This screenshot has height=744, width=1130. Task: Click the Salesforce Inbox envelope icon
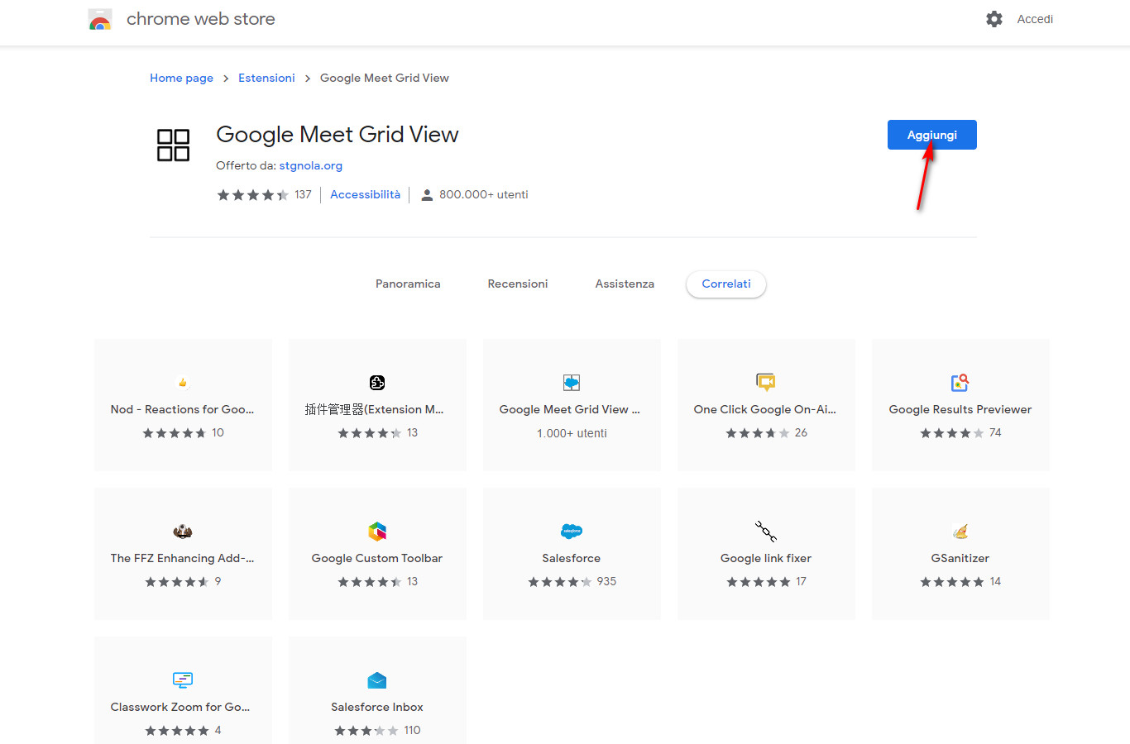click(377, 680)
